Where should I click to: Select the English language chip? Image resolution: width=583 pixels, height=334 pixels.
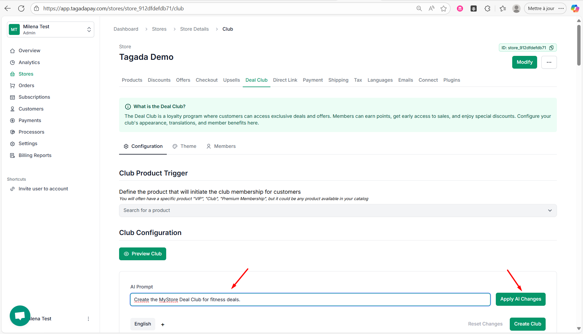[x=143, y=324]
